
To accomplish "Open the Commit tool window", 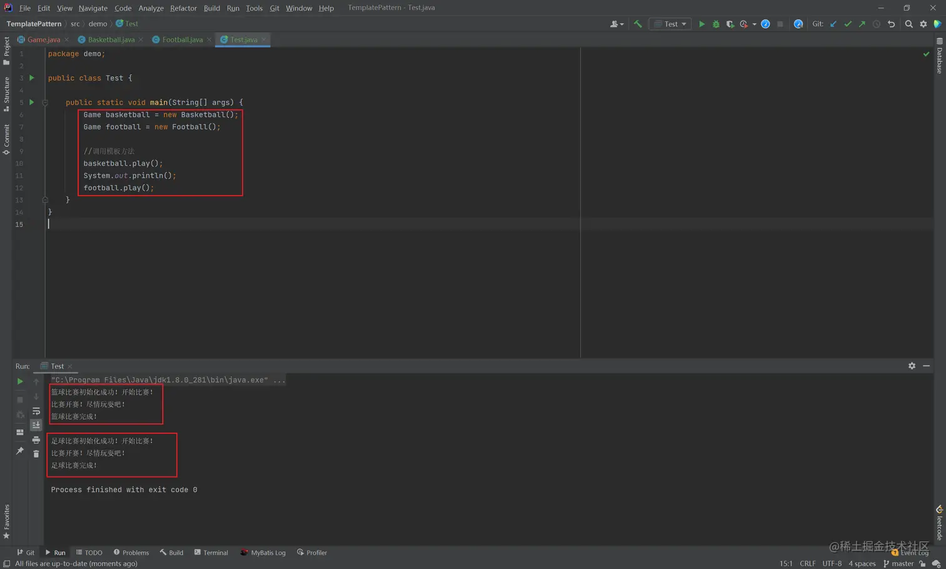I will 6,139.
